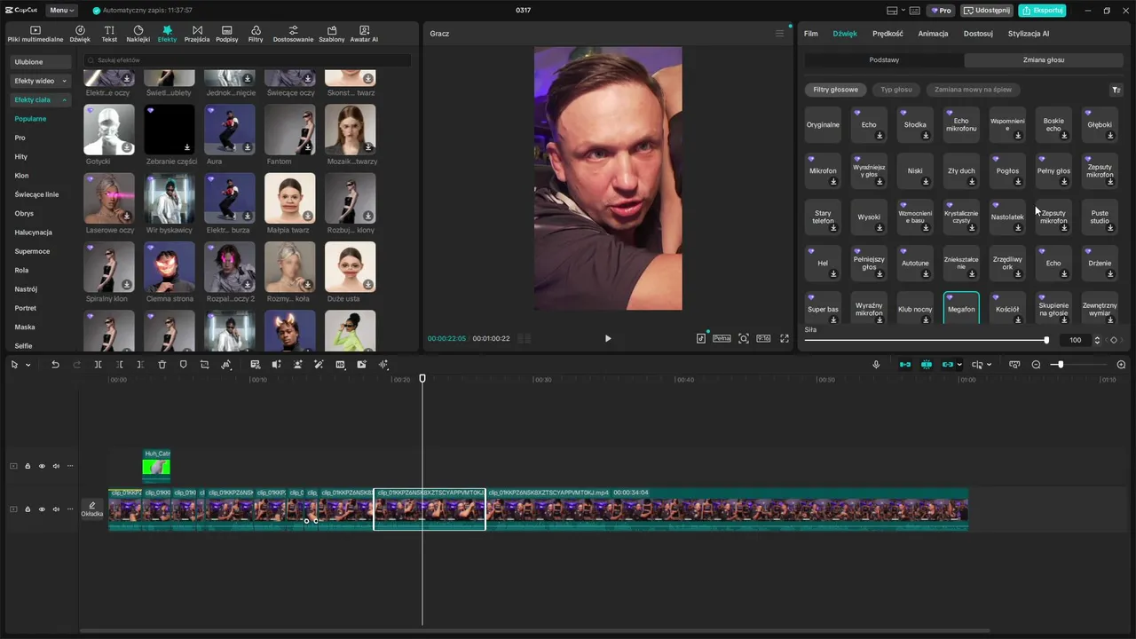This screenshot has width=1136, height=639.
Task: Switch to the Stylizacja AI tab
Action: [1029, 34]
